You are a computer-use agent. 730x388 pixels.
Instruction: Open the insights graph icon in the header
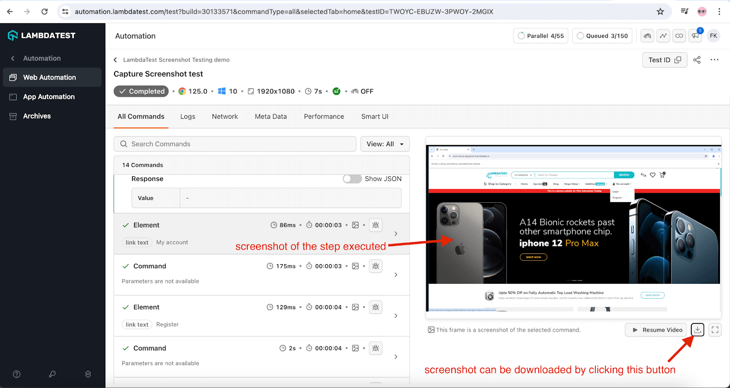(x=663, y=36)
